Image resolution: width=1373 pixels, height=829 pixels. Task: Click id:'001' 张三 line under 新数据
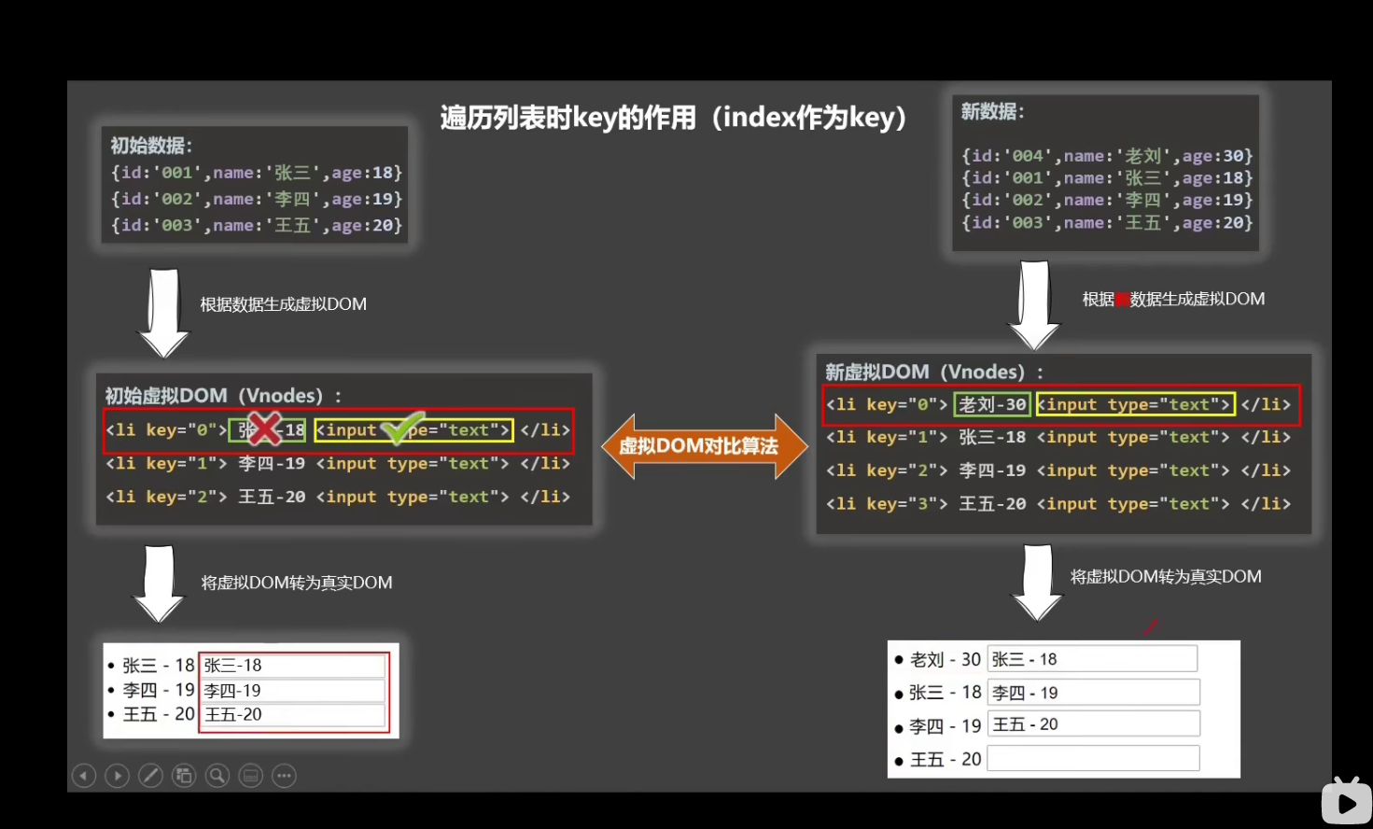point(1107,178)
